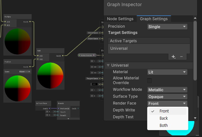Select the Position node title bar
This screenshot has width=202, height=137.
[18, 62]
